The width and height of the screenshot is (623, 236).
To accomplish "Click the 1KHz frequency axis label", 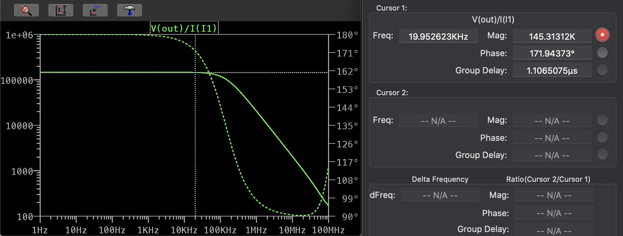I will pos(148,230).
